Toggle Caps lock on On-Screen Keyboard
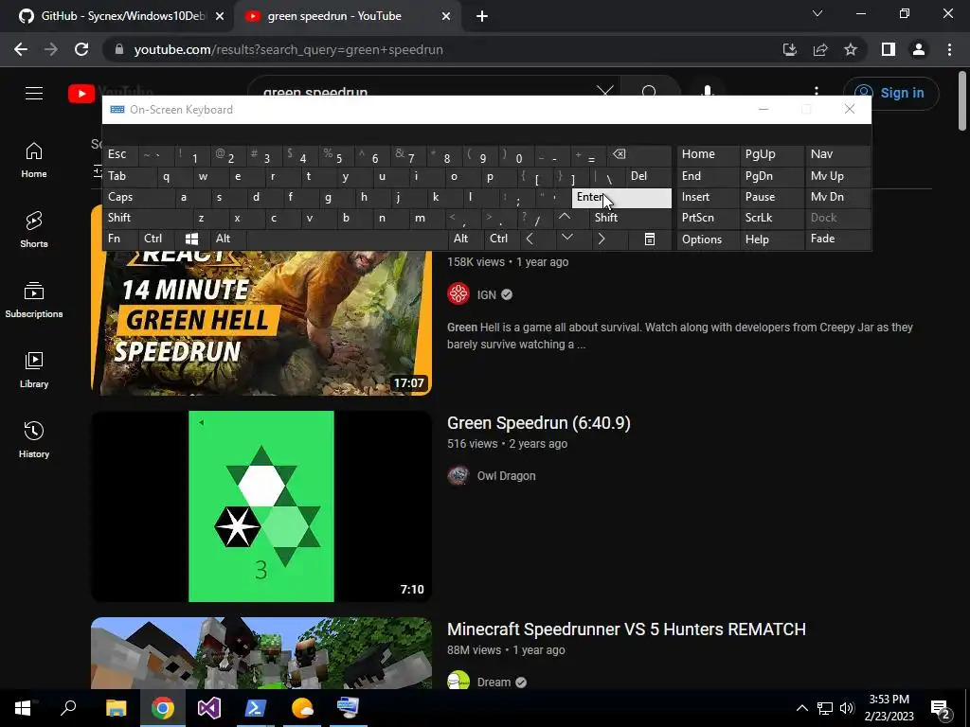 (138, 197)
